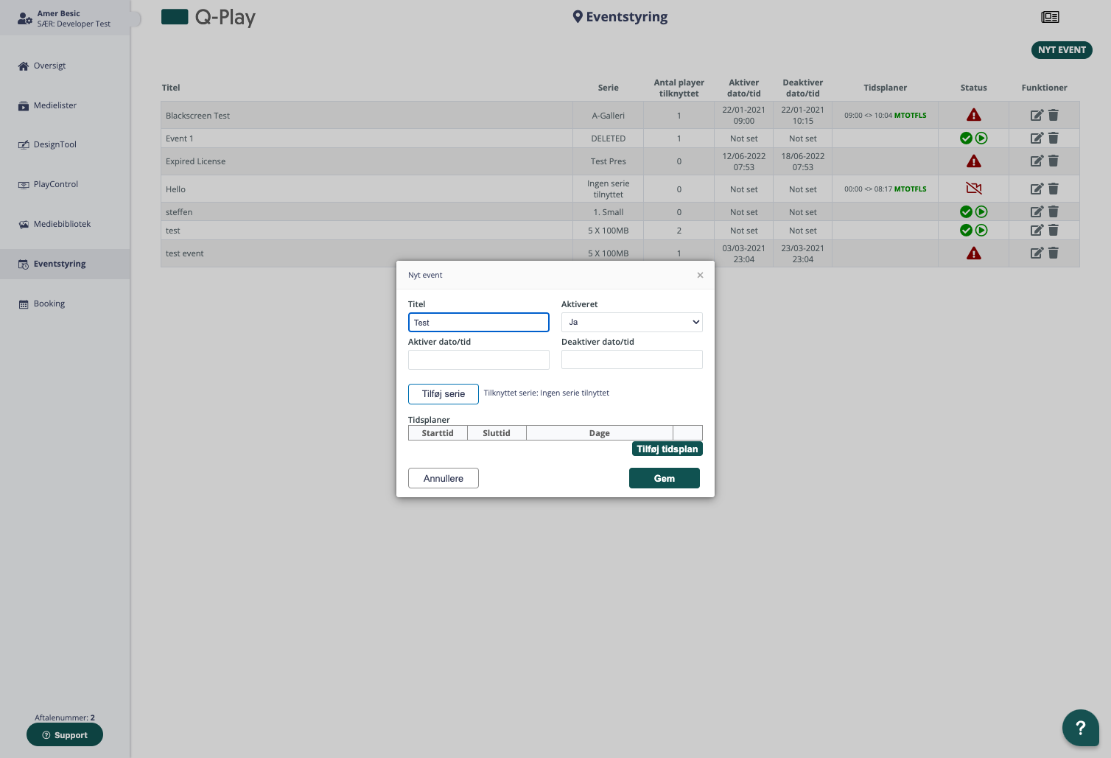The height and width of the screenshot is (758, 1111).
Task: Open DesignTool in sidebar
Action: [55, 144]
